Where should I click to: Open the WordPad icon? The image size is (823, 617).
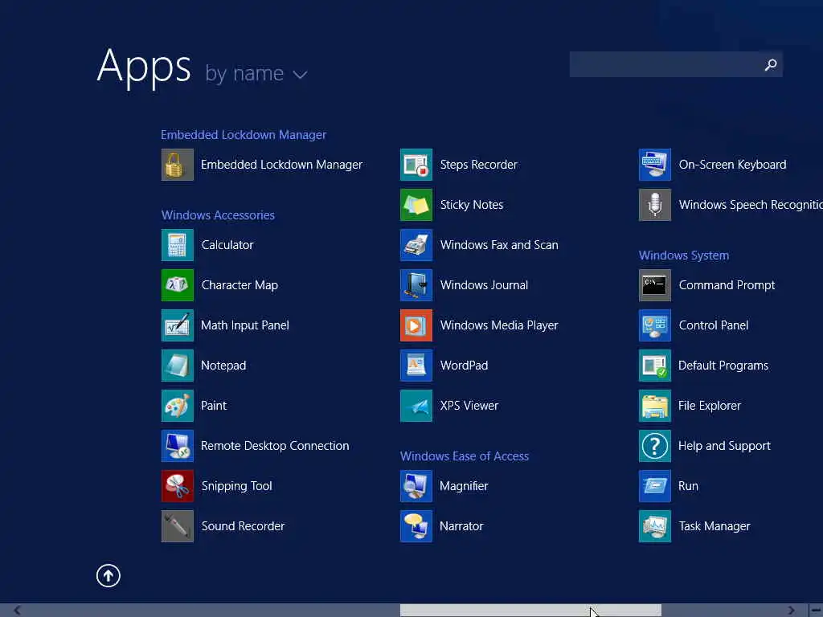click(x=416, y=366)
